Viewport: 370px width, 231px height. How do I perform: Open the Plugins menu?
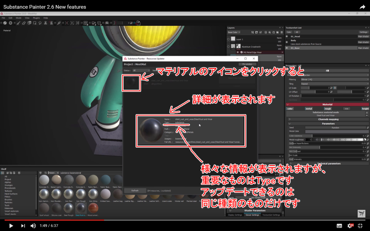pyautogui.click(x=36, y=18)
